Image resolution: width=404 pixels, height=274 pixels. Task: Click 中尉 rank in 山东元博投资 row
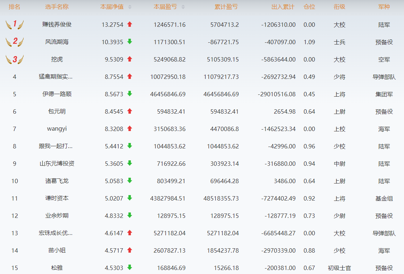tap(339, 164)
